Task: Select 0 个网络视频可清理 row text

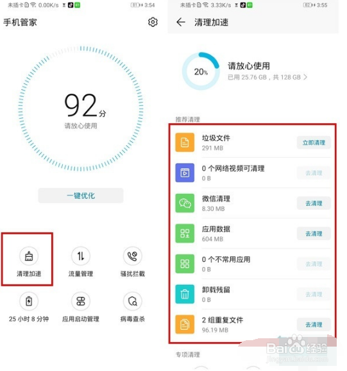Action: click(x=233, y=173)
